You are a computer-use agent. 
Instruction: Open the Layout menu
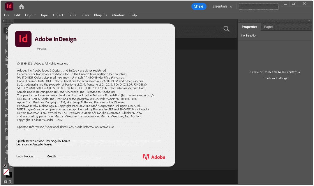pos(30,15)
